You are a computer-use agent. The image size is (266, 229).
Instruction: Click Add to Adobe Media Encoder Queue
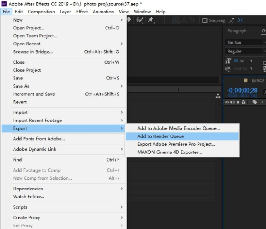point(178,128)
